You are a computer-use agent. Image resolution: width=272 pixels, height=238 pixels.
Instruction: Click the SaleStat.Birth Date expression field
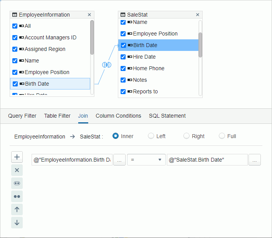pos(207,160)
